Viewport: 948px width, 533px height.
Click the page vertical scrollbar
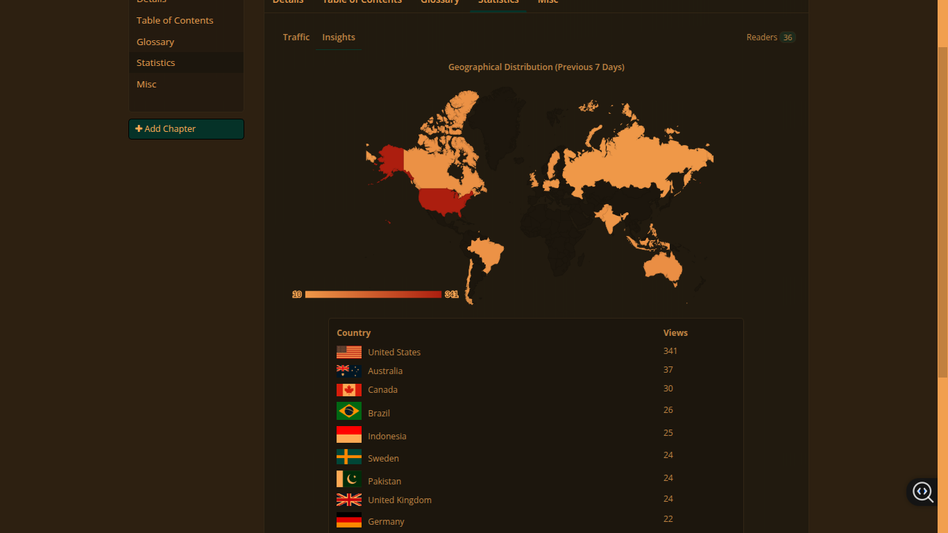[942, 208]
